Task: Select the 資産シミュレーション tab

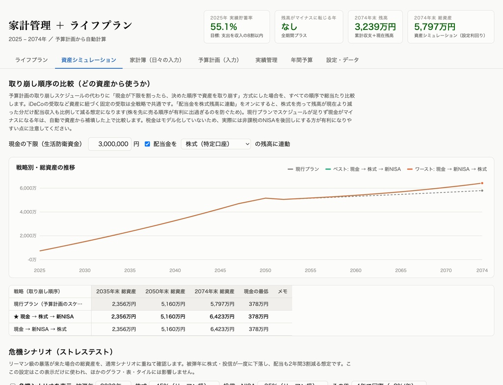Action: [x=88, y=60]
